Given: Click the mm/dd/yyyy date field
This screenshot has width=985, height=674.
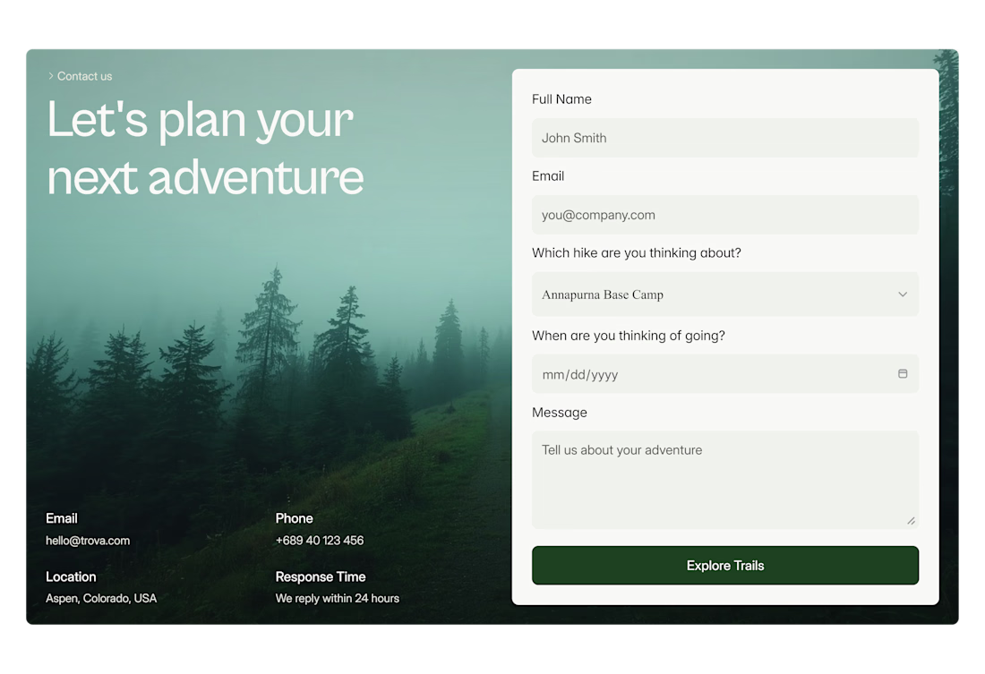Looking at the screenshot, I should (x=725, y=374).
